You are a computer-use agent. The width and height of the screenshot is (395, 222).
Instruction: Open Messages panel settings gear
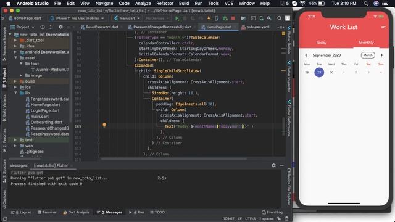[273, 165]
